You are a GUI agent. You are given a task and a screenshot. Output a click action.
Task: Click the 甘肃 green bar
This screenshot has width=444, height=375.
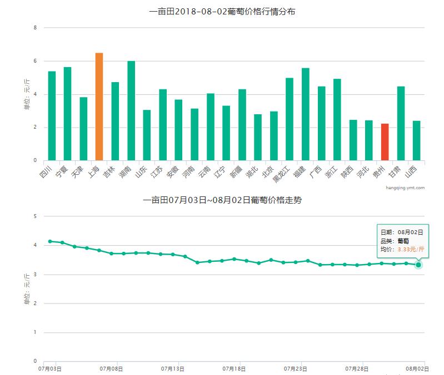(x=401, y=124)
